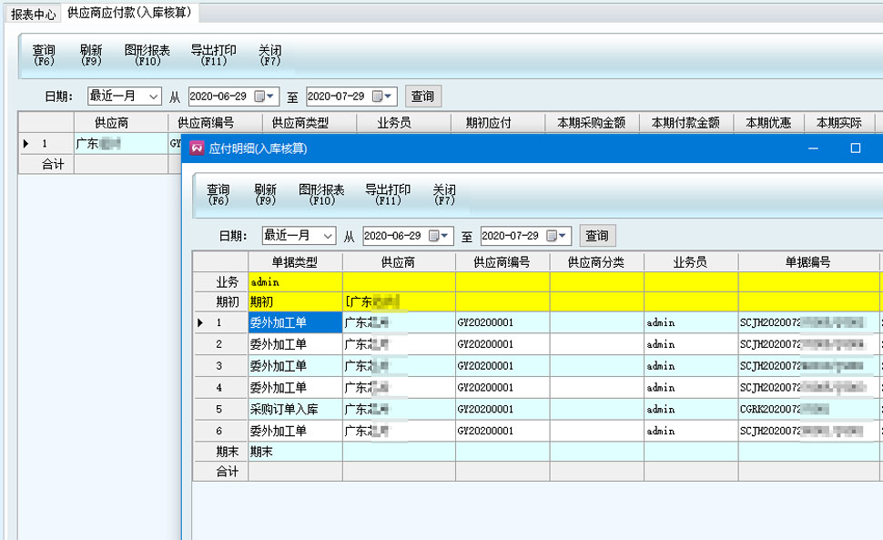Click the 供应商 column header in 应付明细 dialog
This screenshot has height=540, width=883.
click(399, 262)
